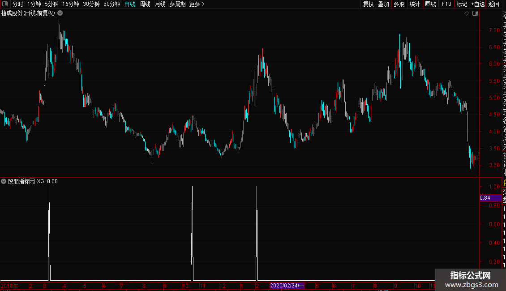Open the 画线 drawing tools
Screen dimensions: 506x291
click(430, 4)
